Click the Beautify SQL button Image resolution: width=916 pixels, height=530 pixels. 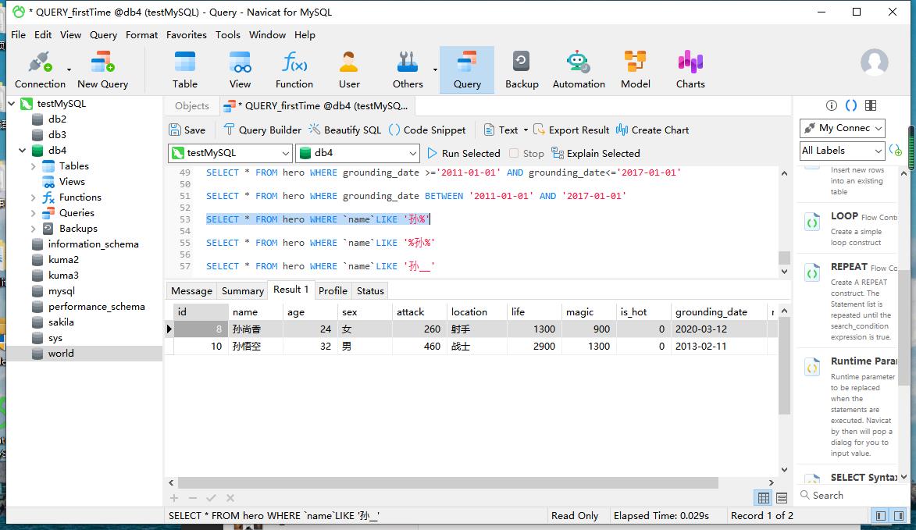pos(344,130)
